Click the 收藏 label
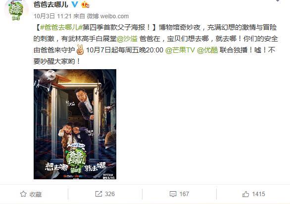Screen dimensions: 290x204 (x=36, y=194)
